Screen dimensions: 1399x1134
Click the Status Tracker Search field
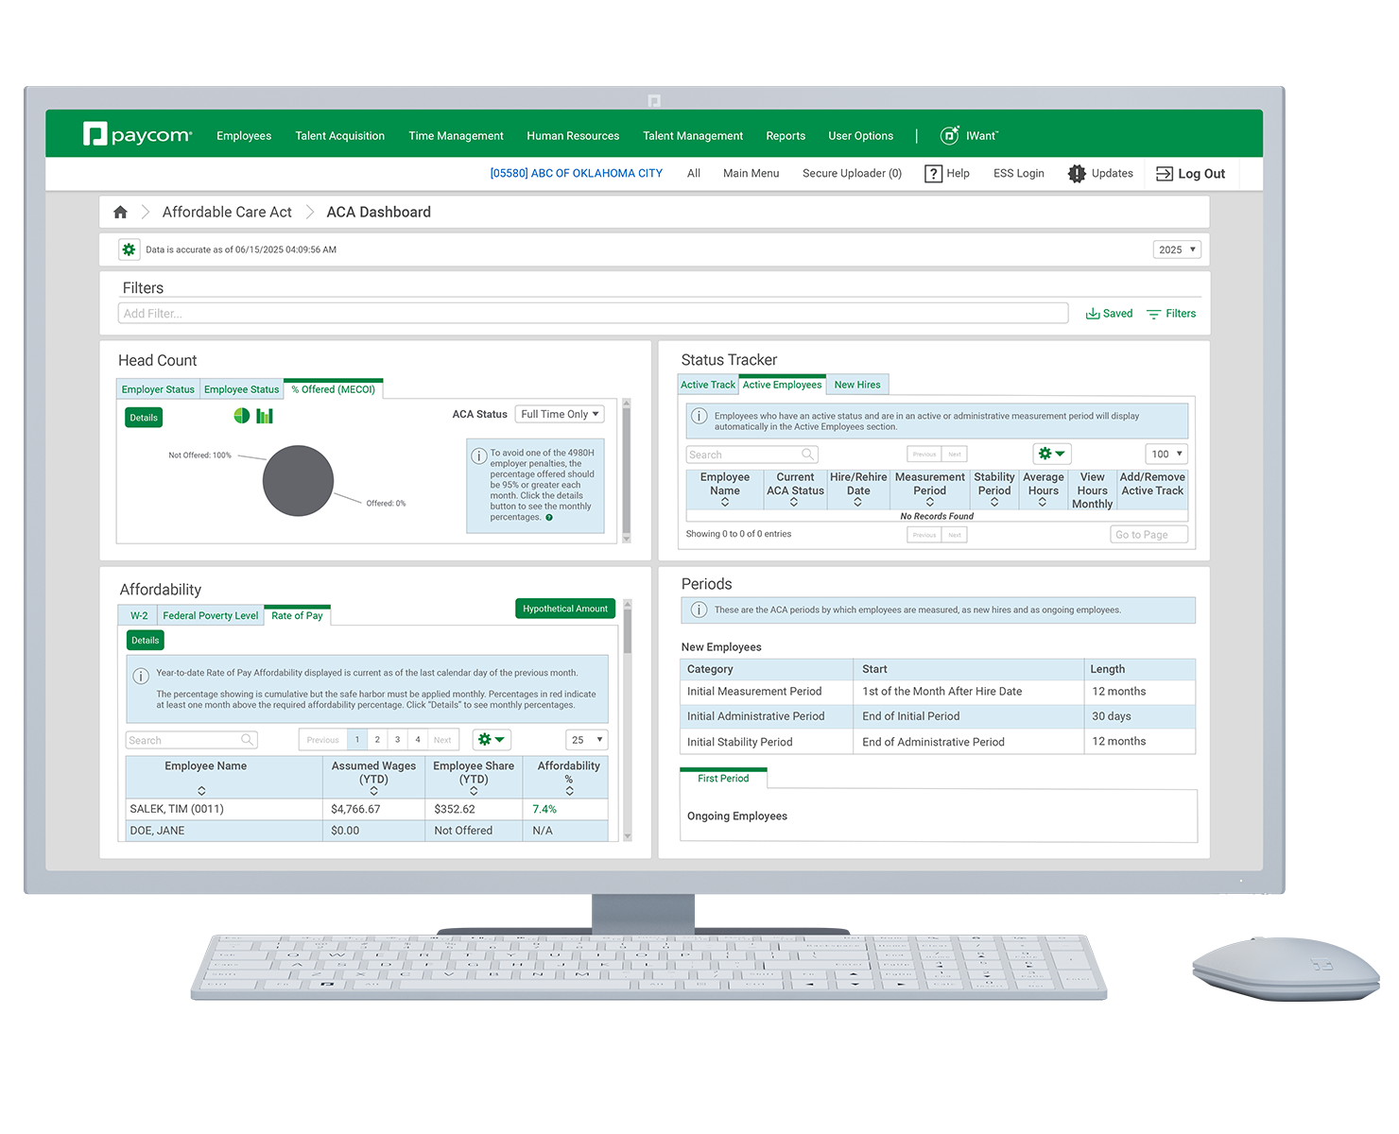click(751, 455)
